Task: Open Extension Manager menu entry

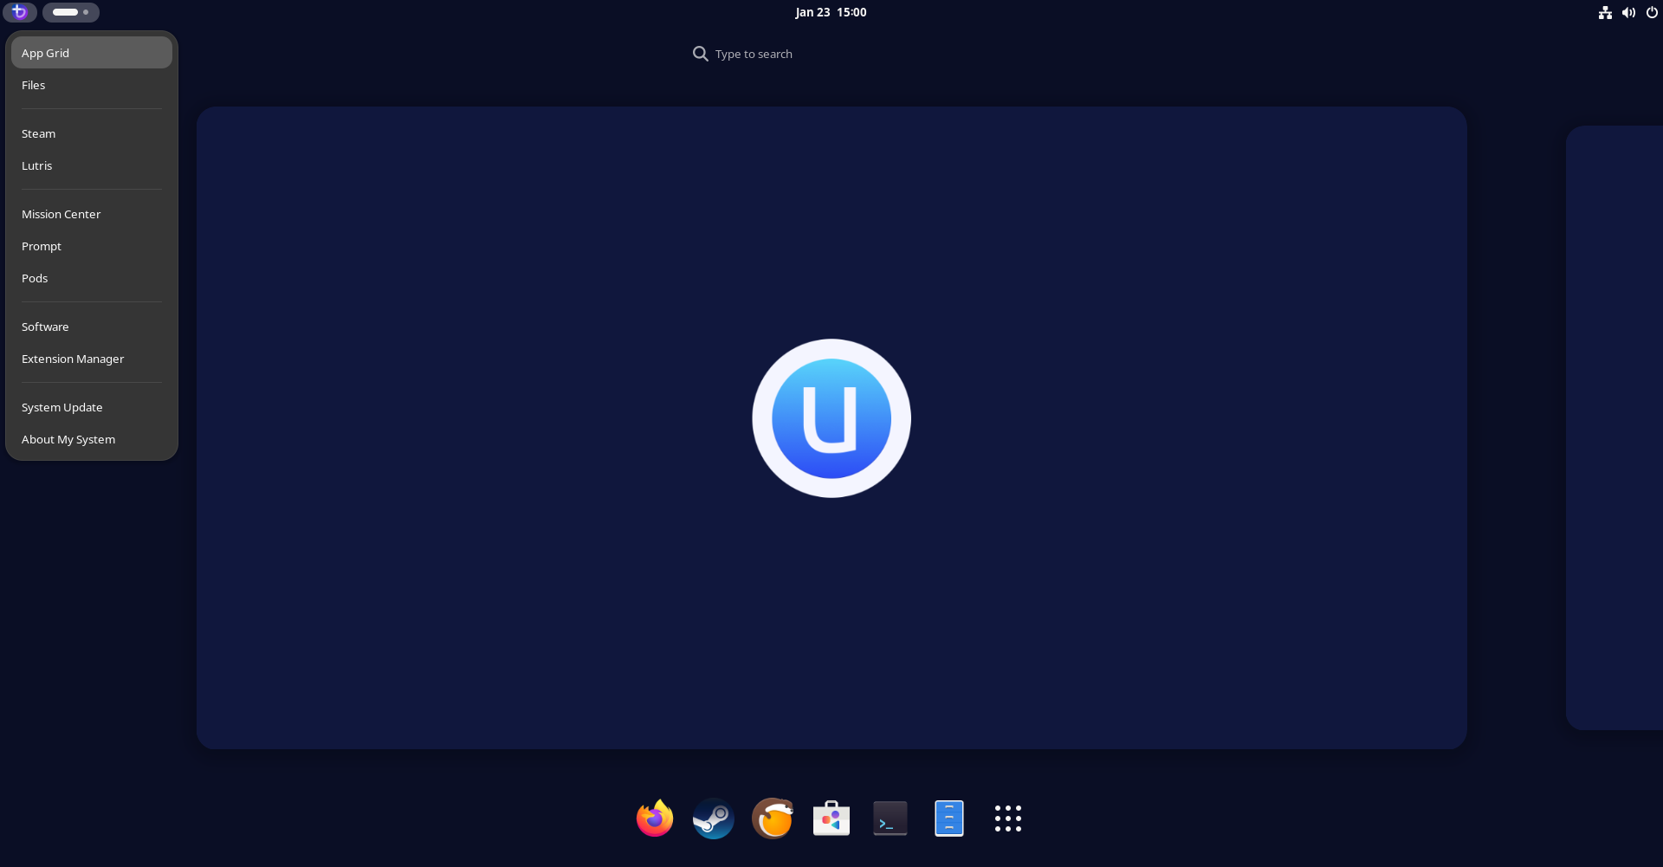Action: tap(92, 359)
